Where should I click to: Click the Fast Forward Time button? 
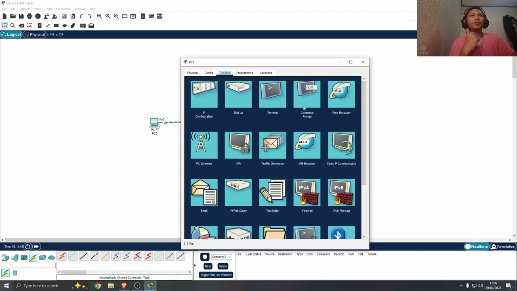tap(36, 247)
